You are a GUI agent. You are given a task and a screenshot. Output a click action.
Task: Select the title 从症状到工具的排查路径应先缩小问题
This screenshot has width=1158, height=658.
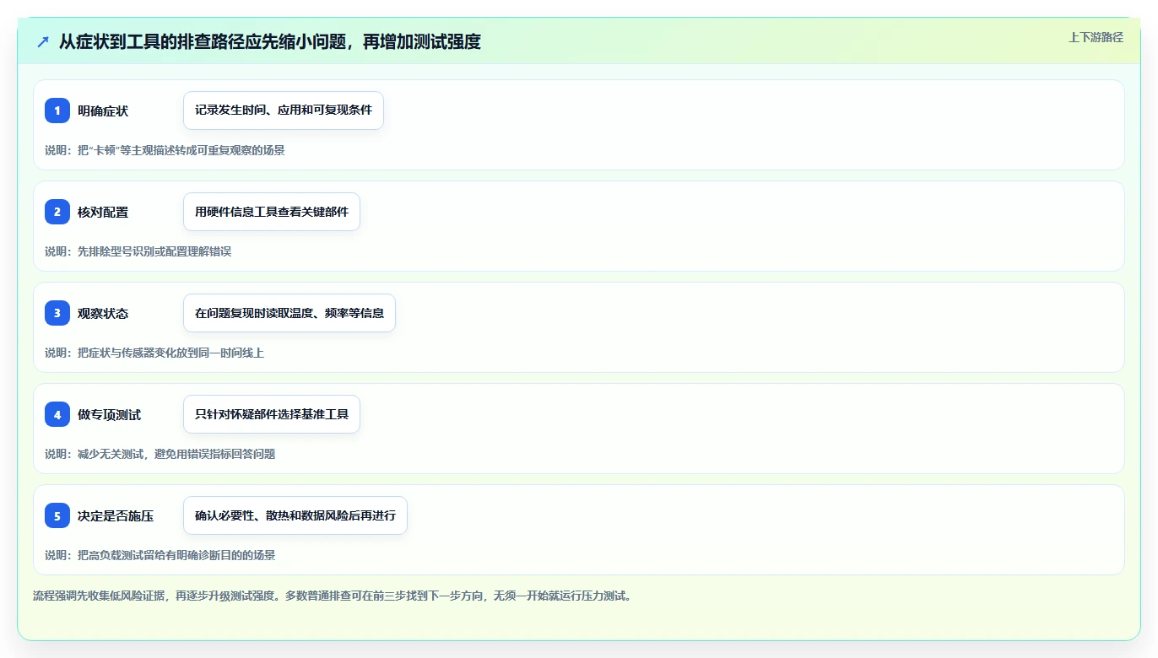click(203, 42)
